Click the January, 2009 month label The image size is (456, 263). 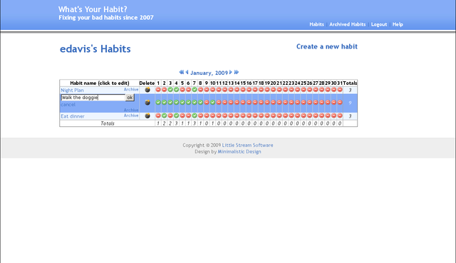pos(209,73)
